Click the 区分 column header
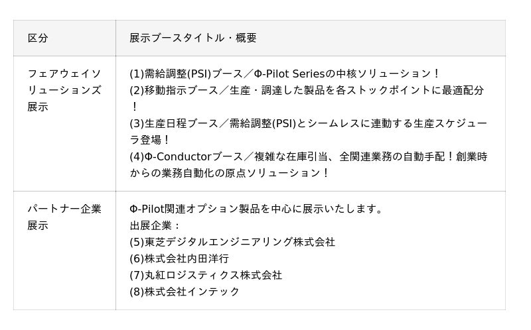Viewport: 531px width, 330px height. [x=38, y=38]
